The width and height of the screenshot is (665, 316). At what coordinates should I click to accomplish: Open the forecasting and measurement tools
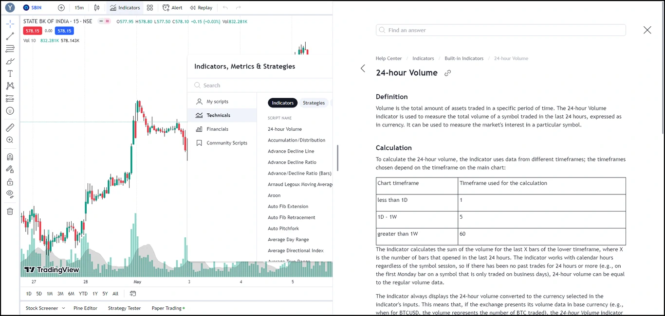(10, 98)
